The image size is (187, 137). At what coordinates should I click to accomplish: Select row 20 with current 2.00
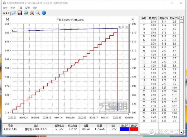coord(160,91)
